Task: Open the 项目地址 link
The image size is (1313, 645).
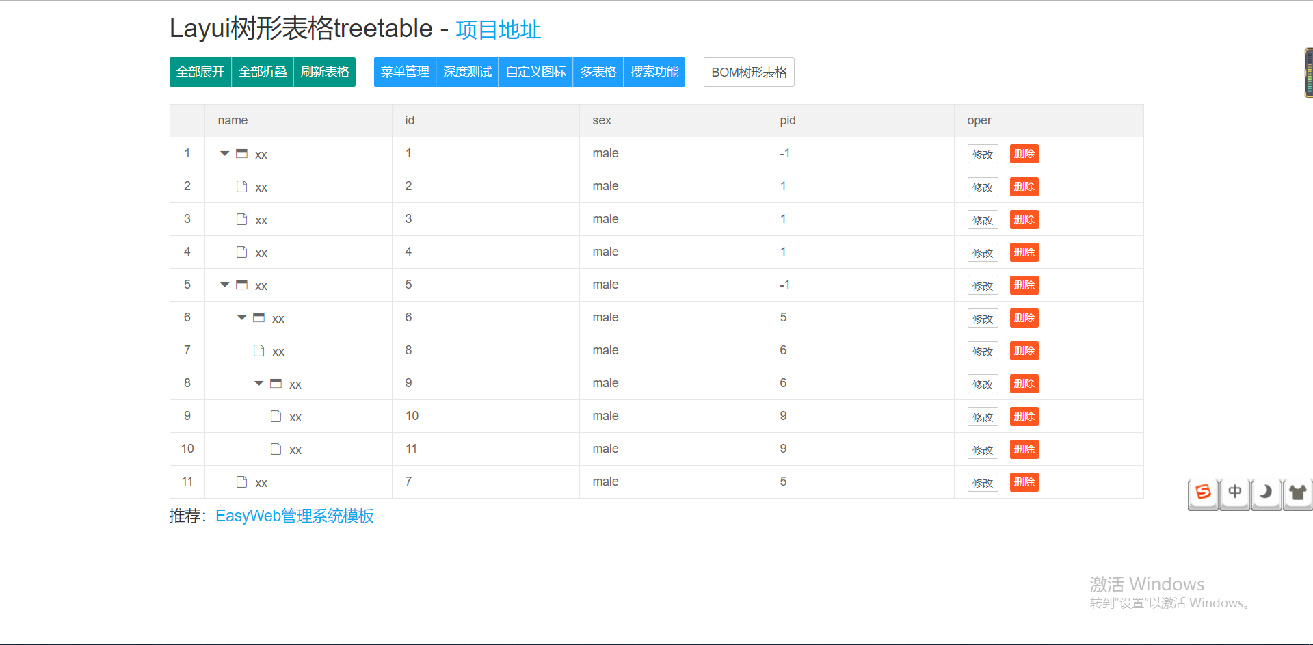Action: point(498,29)
